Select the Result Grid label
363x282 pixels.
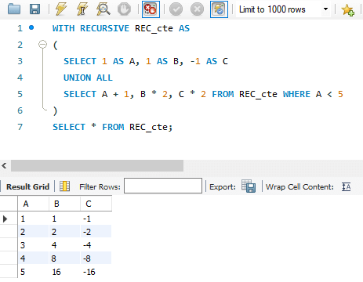(27, 186)
